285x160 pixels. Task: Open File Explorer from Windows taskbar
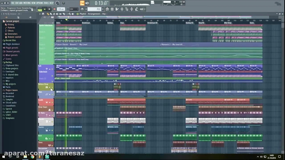(25, 157)
